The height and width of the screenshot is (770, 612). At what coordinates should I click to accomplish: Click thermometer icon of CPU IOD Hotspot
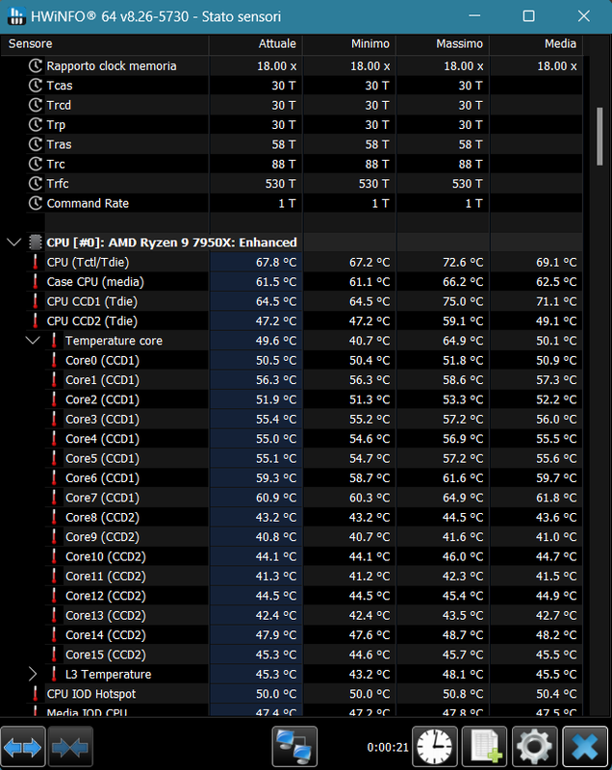pos(36,694)
